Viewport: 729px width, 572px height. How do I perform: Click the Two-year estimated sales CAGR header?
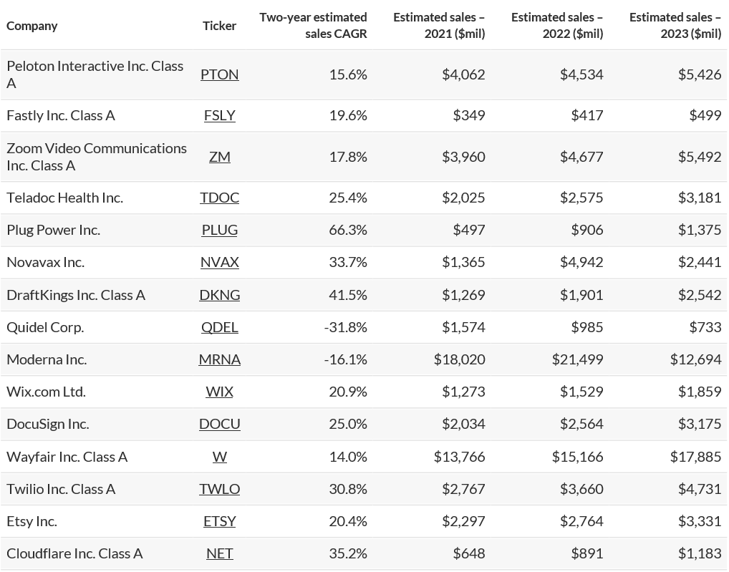[314, 25]
